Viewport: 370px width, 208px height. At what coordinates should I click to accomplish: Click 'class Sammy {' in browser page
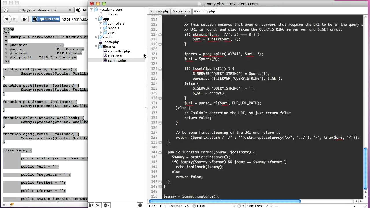click(x=17, y=150)
